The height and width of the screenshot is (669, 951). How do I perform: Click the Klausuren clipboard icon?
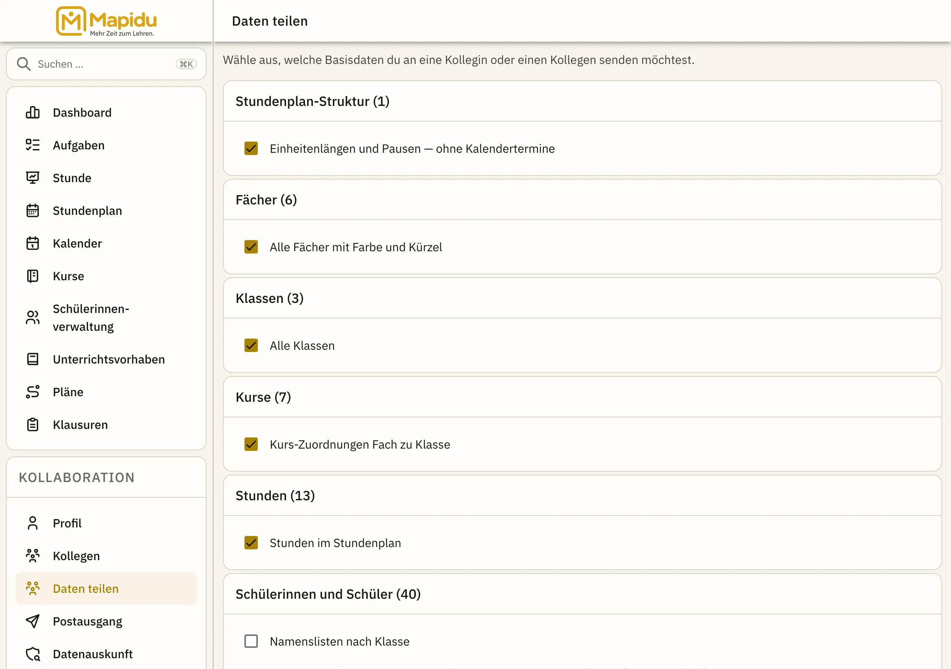click(33, 424)
